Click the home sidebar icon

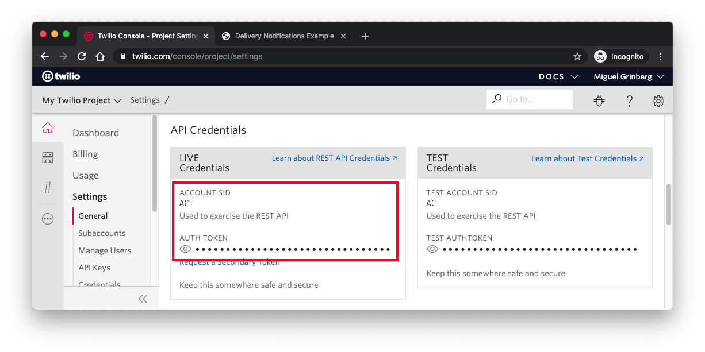(x=48, y=128)
